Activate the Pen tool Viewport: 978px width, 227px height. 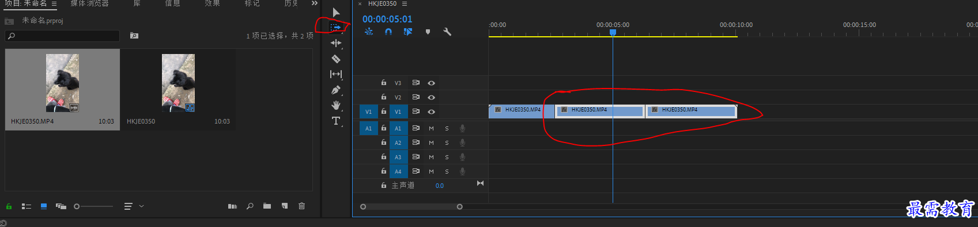point(336,90)
